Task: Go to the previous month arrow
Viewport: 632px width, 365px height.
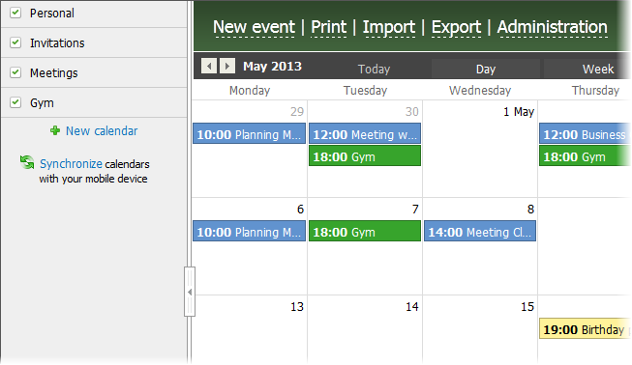Action: 209,66
